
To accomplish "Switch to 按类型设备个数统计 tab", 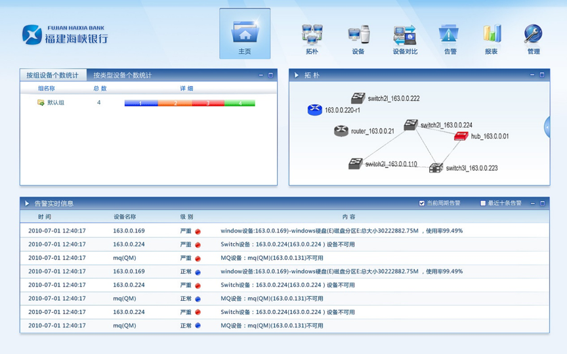I will (x=122, y=76).
